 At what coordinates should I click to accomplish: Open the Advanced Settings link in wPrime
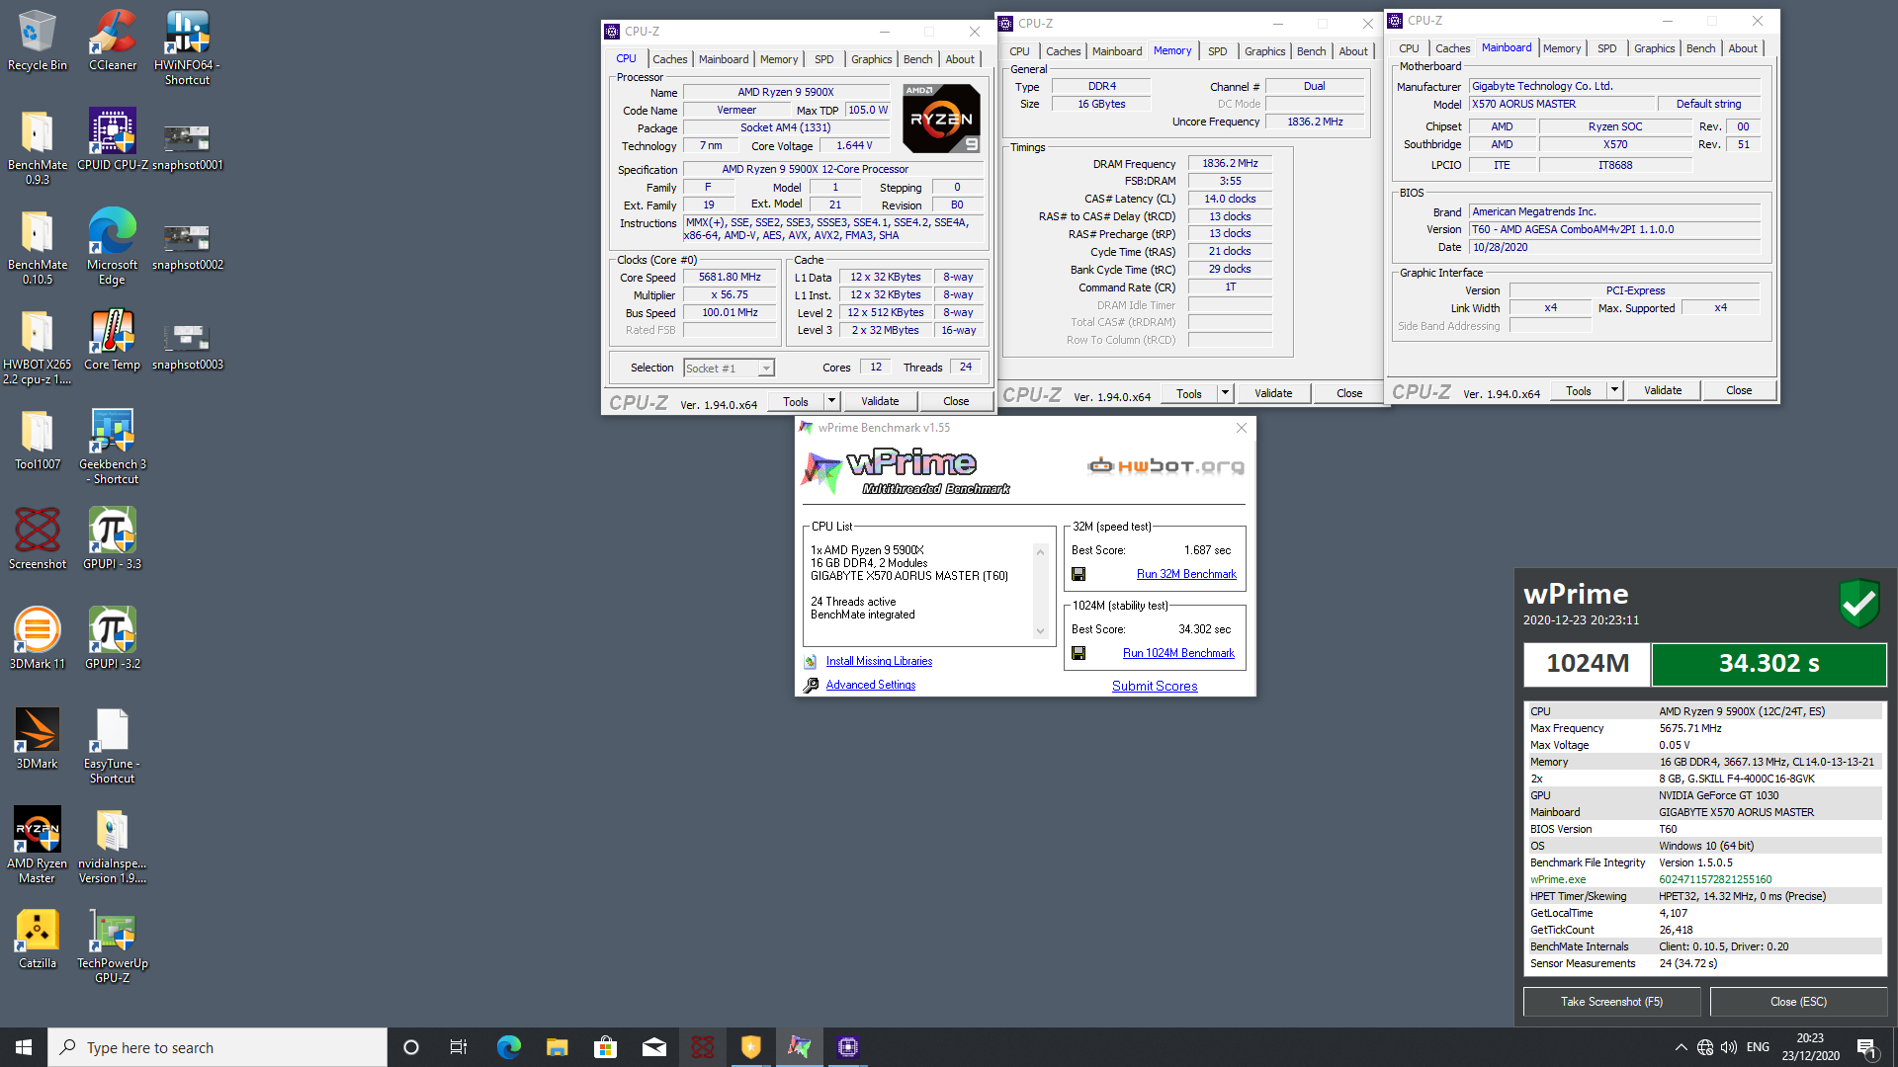click(x=871, y=685)
